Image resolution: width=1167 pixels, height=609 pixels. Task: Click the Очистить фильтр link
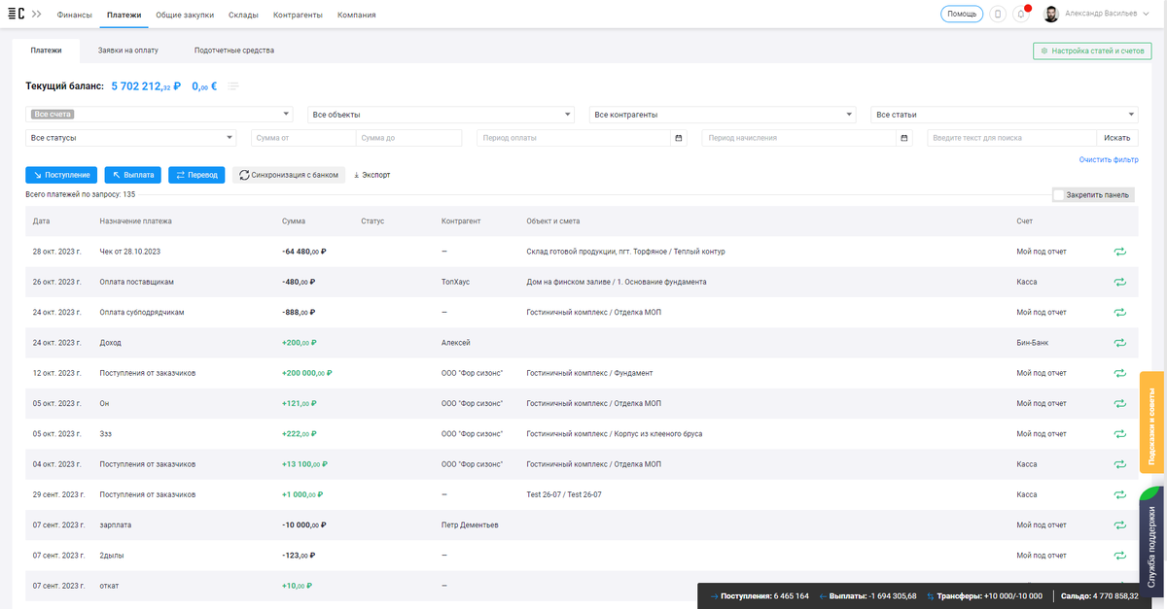[1109, 159]
